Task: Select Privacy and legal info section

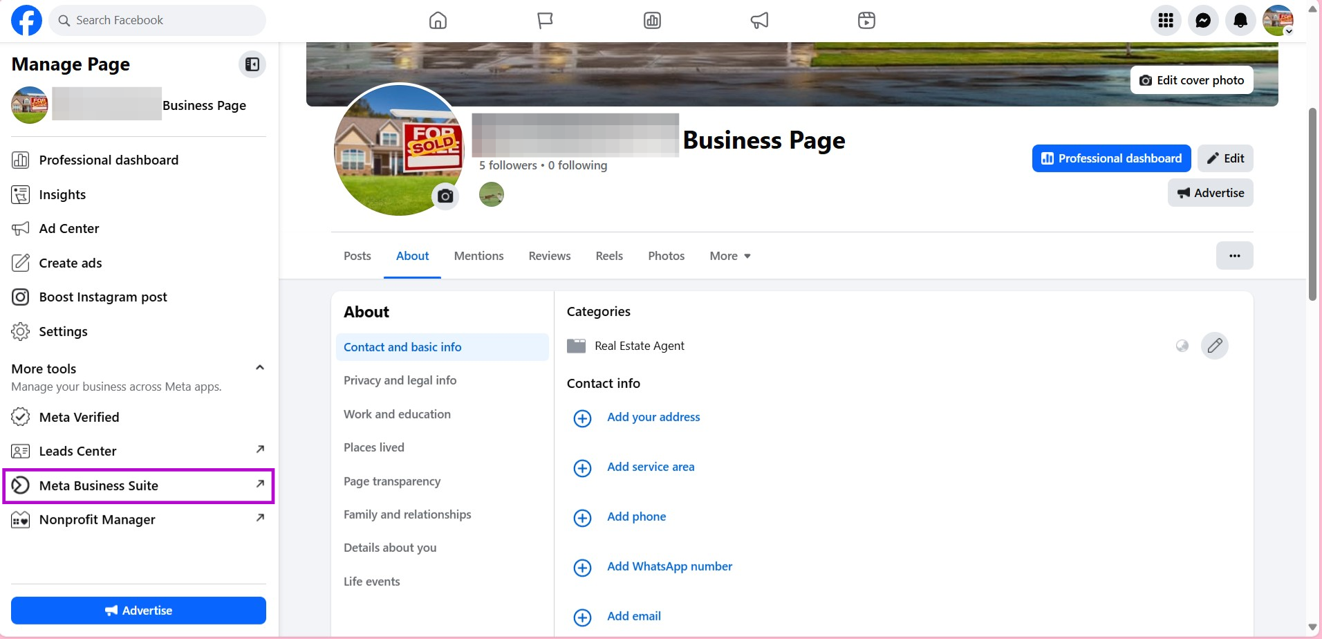Action: [400, 380]
